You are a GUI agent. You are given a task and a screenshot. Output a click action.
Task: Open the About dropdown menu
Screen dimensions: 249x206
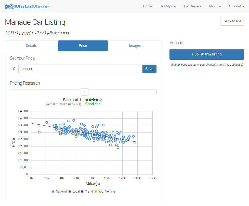[215, 6]
